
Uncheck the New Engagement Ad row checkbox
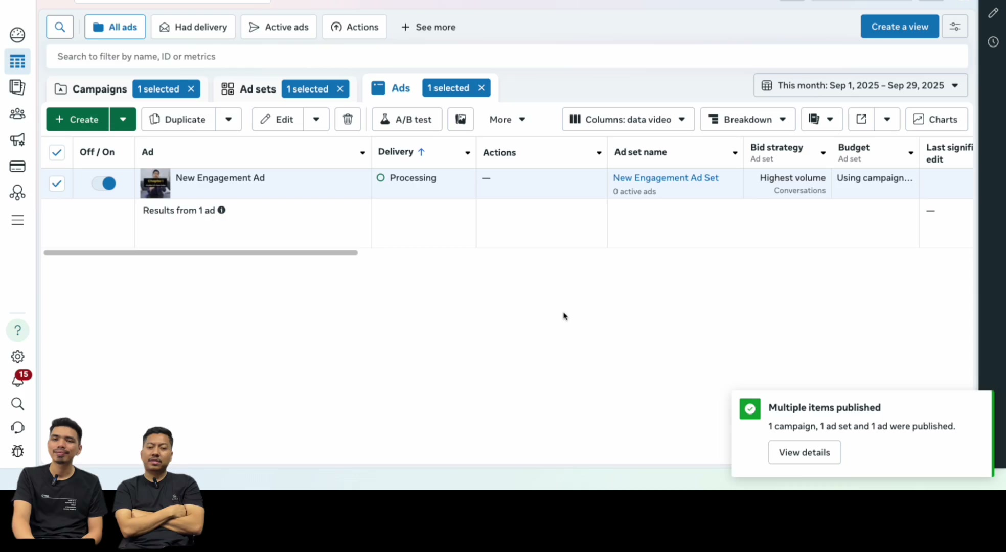[57, 183]
